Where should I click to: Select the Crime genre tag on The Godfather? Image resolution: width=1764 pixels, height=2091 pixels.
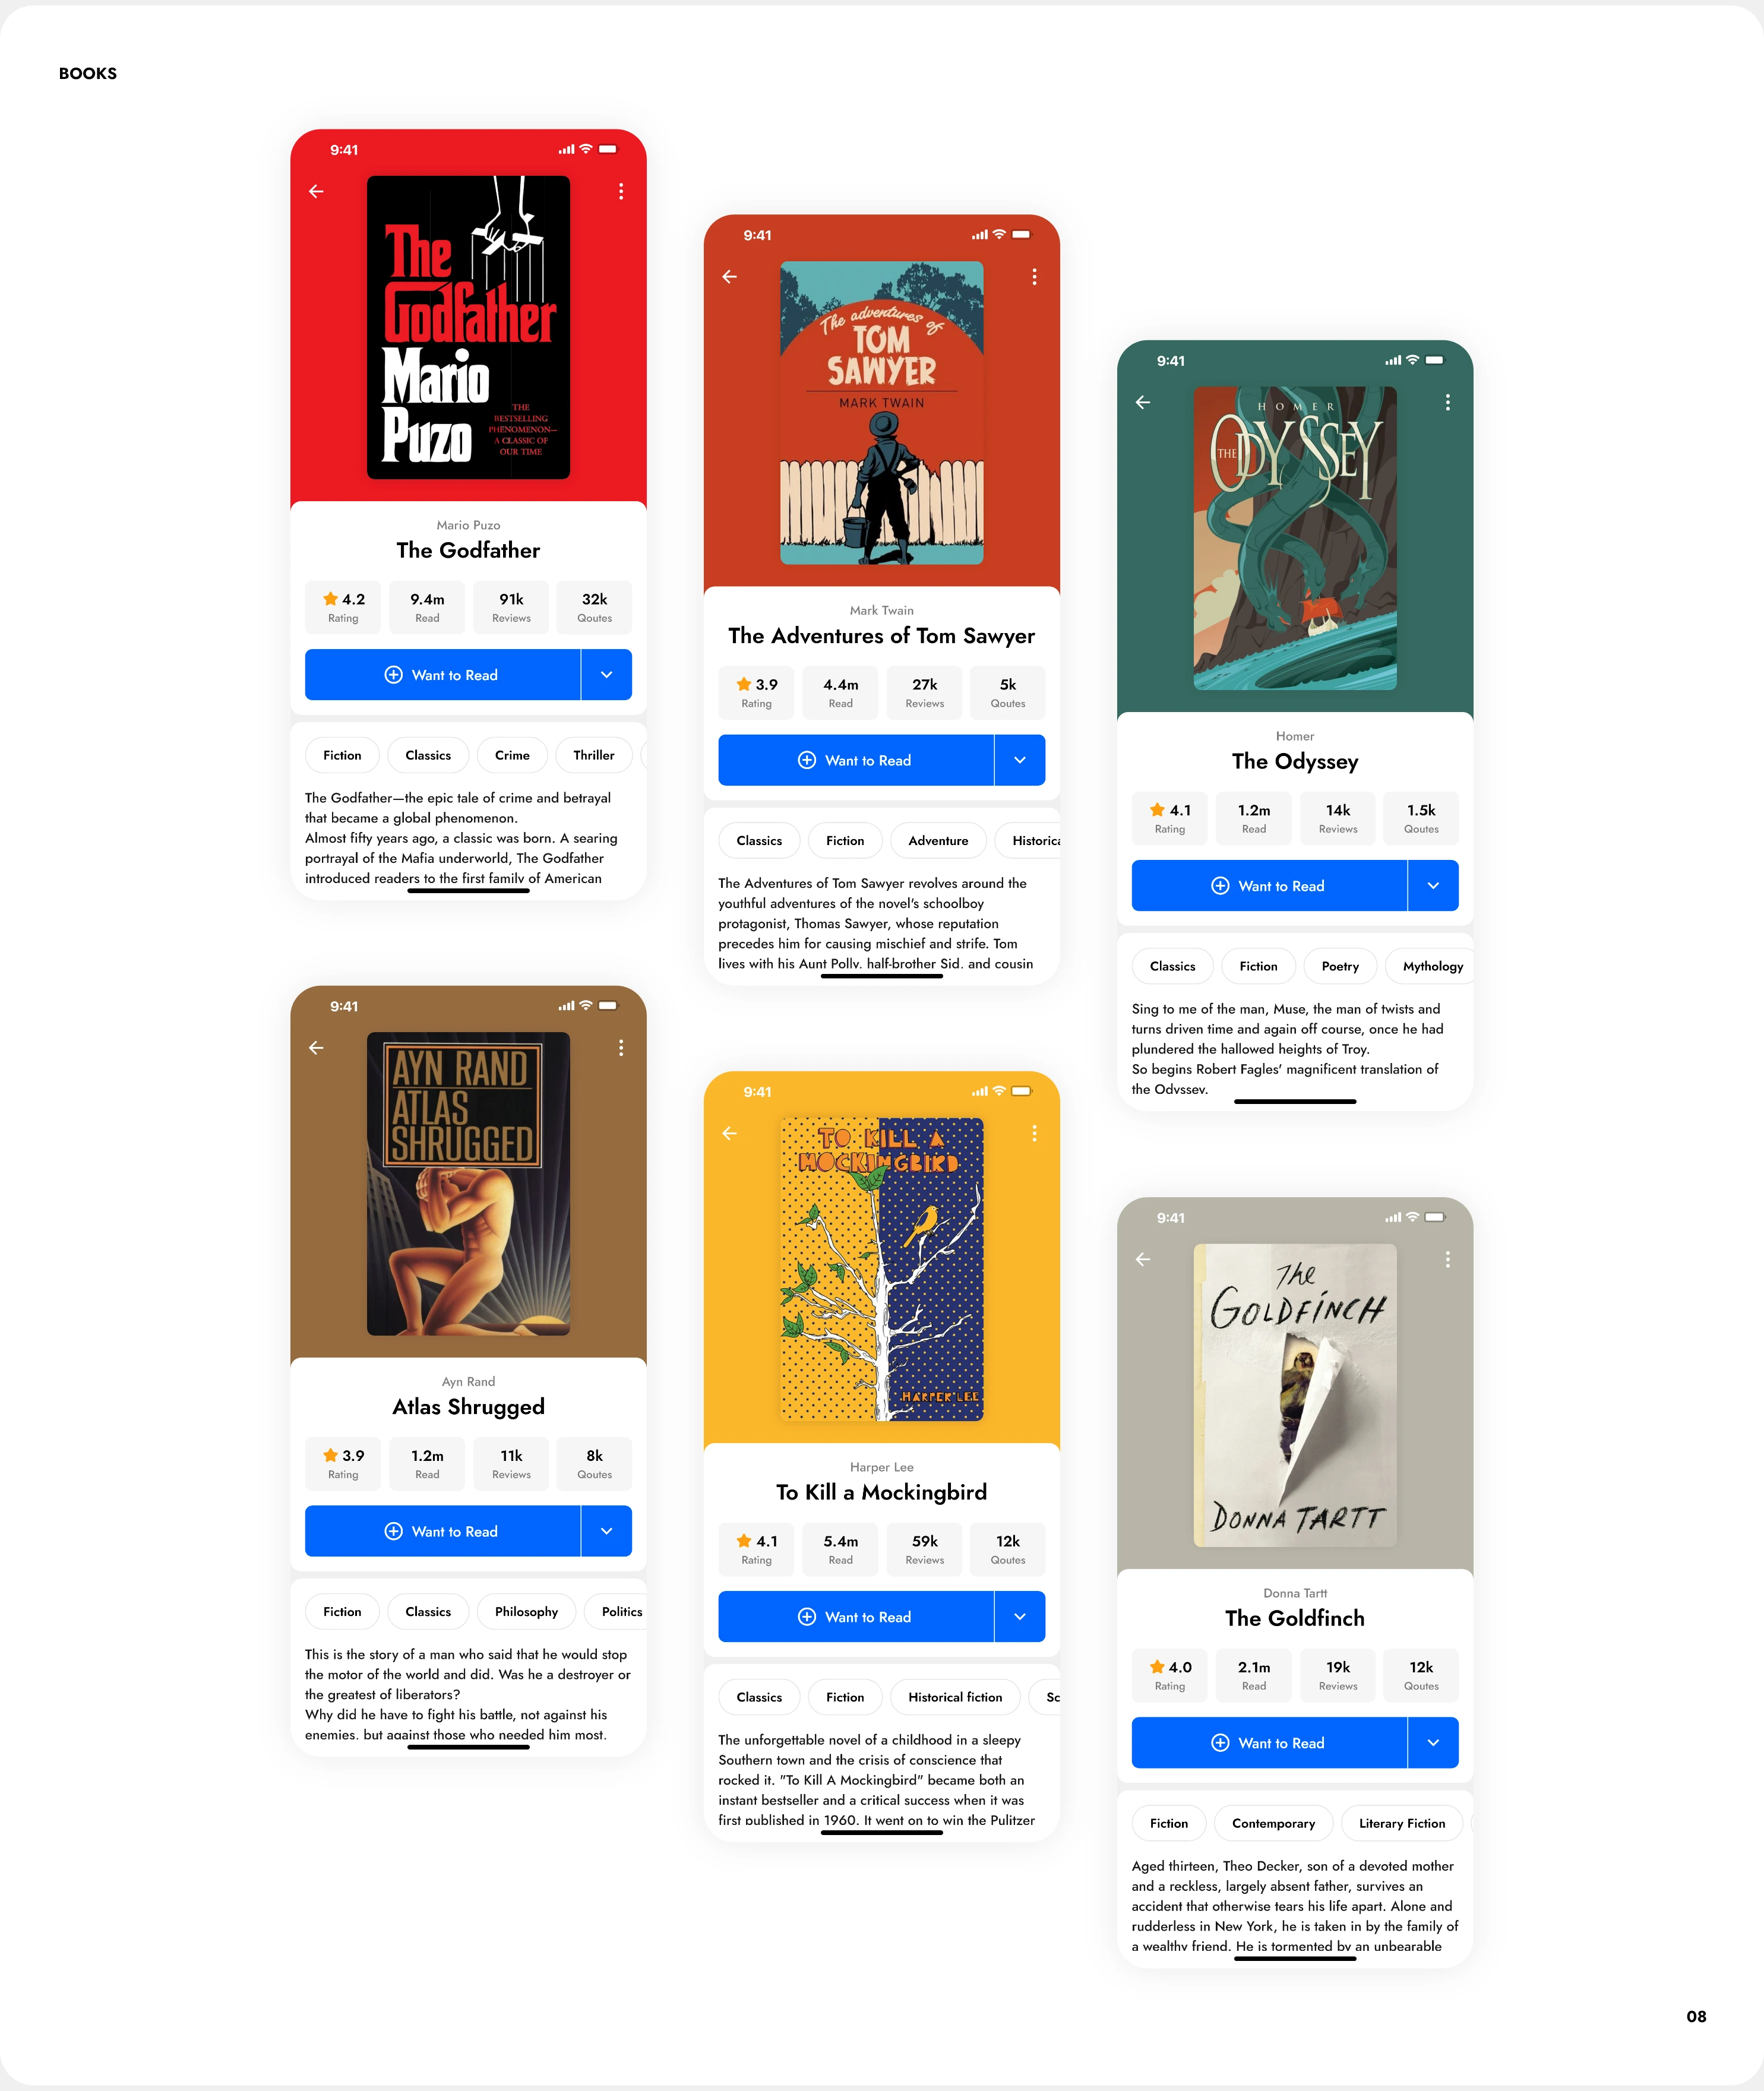[512, 755]
